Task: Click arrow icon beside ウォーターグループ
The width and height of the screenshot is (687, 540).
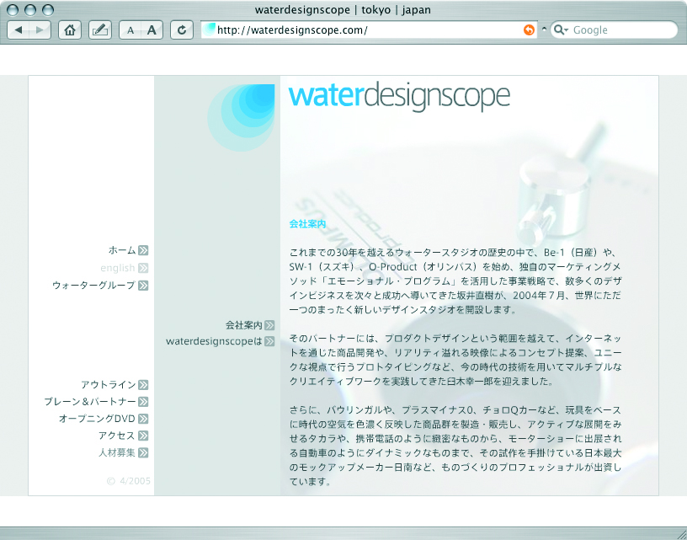Action: 143,286
